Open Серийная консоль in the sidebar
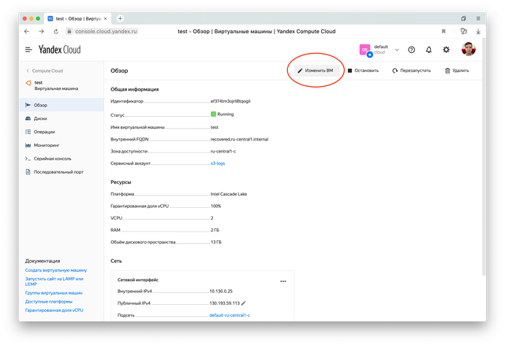 tap(50, 158)
